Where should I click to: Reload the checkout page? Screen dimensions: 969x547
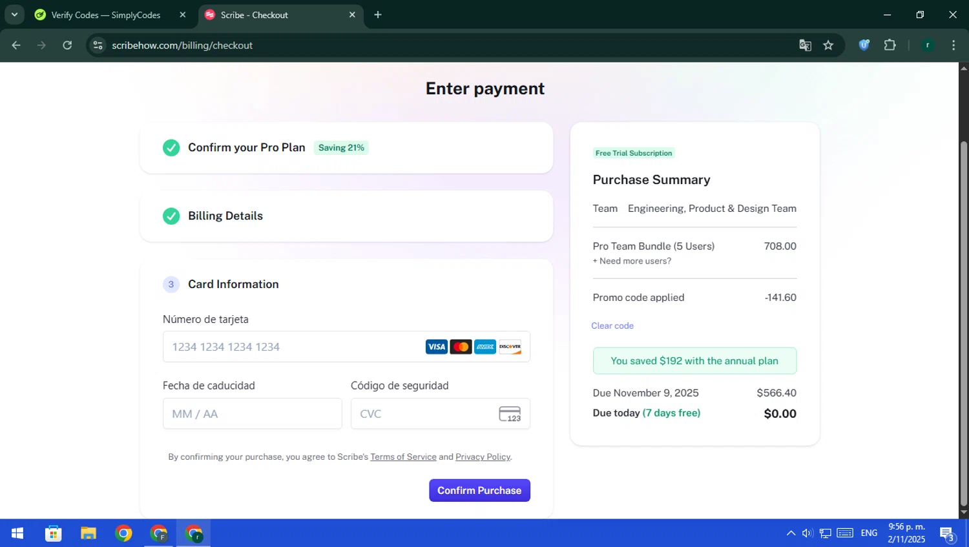[67, 45]
